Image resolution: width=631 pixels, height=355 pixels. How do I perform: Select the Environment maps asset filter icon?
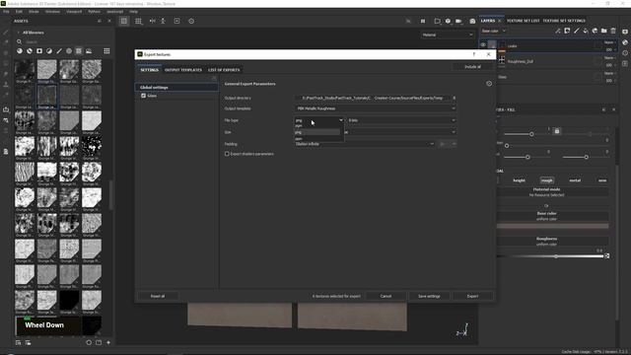(89, 51)
